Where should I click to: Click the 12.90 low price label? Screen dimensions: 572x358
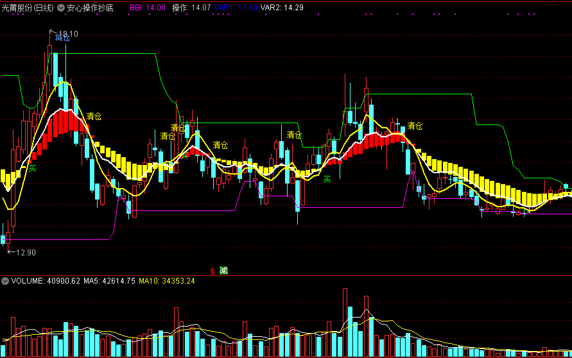coord(26,253)
